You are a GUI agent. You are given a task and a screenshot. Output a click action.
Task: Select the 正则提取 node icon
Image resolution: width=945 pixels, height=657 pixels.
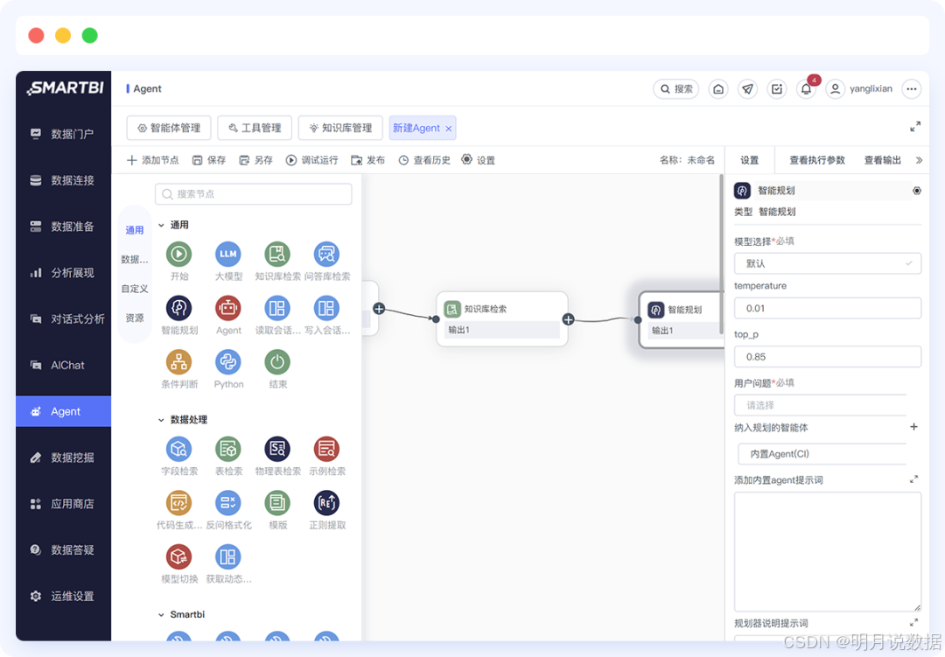pyautogui.click(x=326, y=503)
